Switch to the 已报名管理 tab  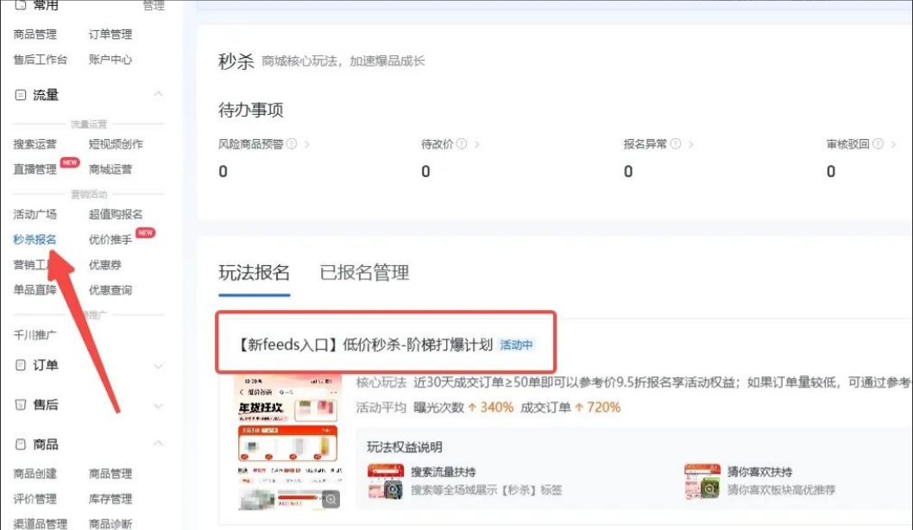(364, 273)
